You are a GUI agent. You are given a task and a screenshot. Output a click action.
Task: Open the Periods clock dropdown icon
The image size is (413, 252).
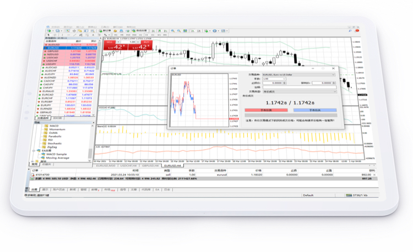tap(215, 31)
